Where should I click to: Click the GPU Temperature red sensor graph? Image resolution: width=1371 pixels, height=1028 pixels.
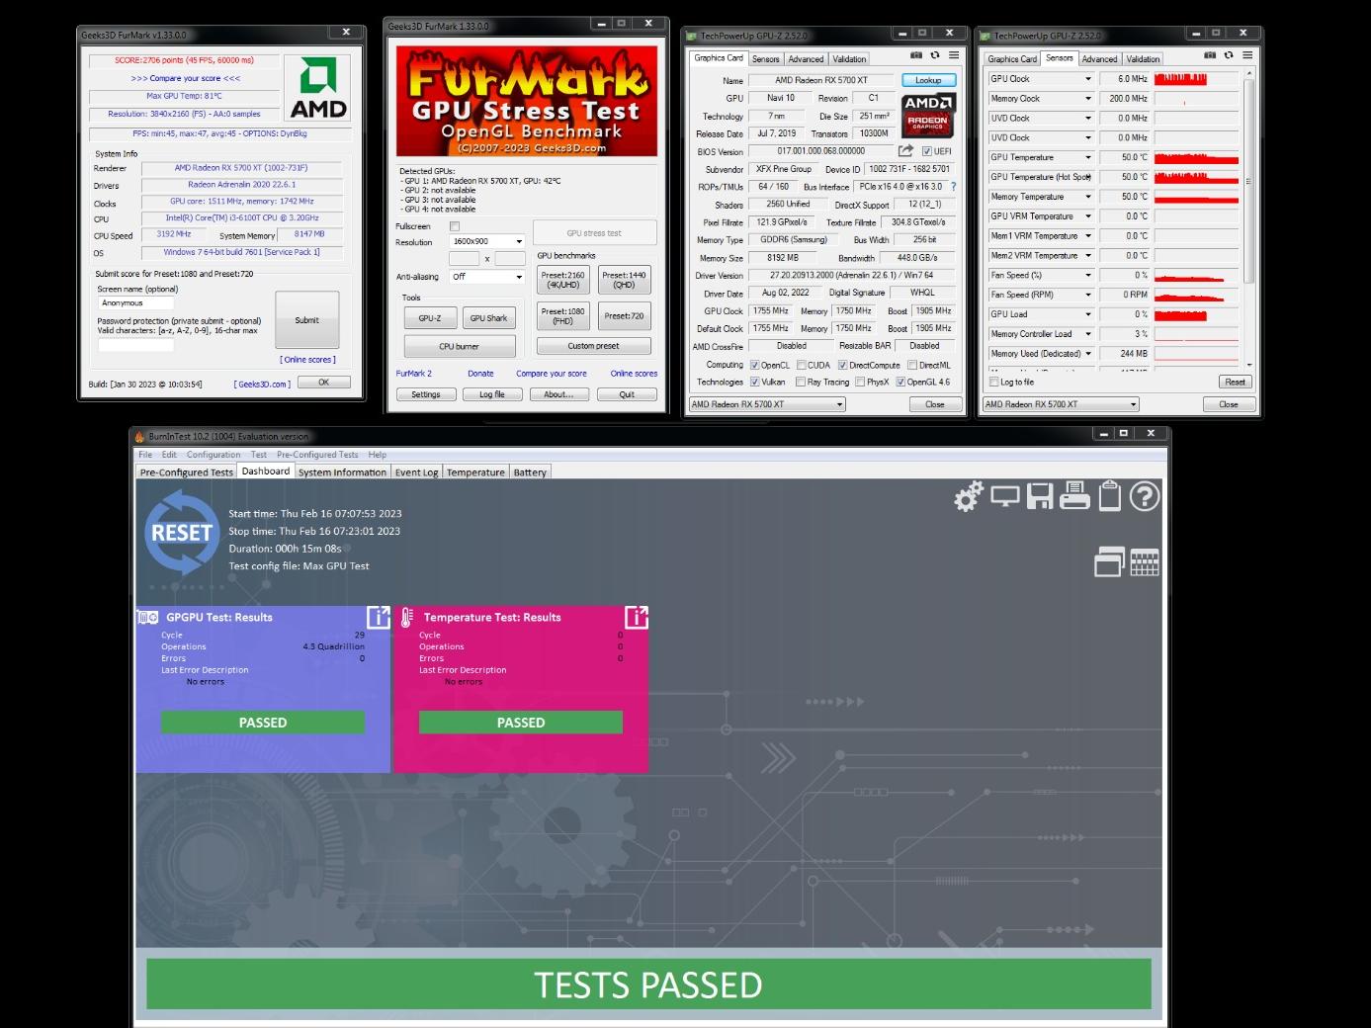point(1196,157)
